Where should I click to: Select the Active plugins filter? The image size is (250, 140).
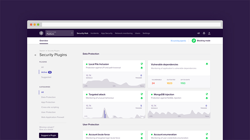pos(44,72)
